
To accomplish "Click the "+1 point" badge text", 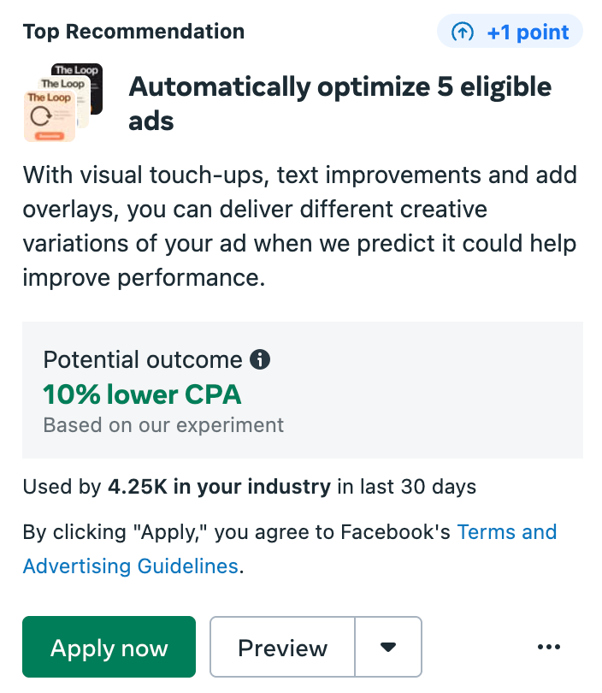I will coord(528,33).
